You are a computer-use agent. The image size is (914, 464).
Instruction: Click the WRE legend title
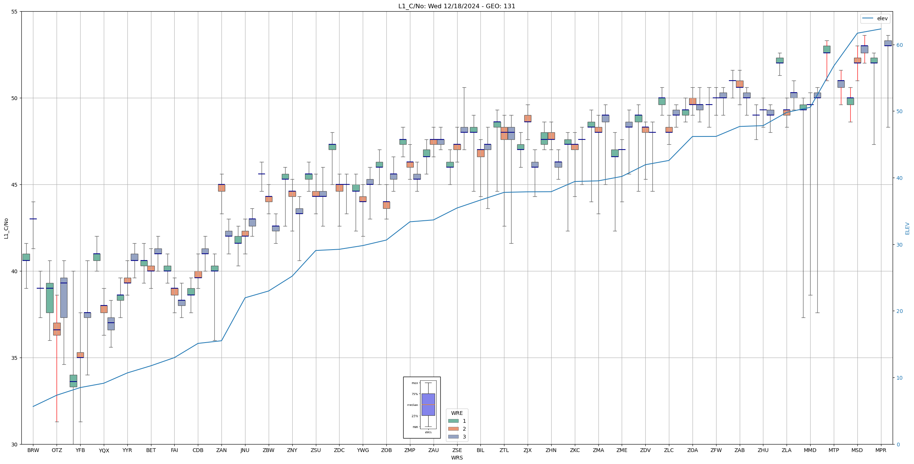pyautogui.click(x=457, y=413)
